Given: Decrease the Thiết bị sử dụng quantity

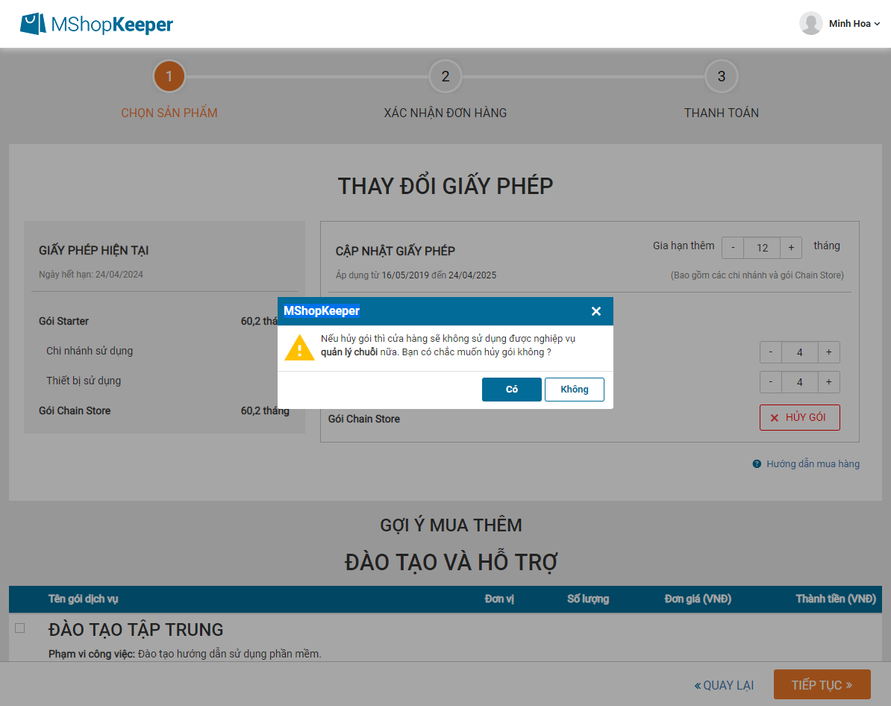Looking at the screenshot, I should [x=771, y=382].
